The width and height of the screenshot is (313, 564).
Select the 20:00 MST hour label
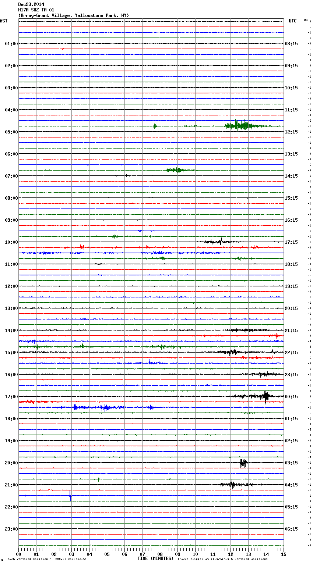tap(11, 463)
